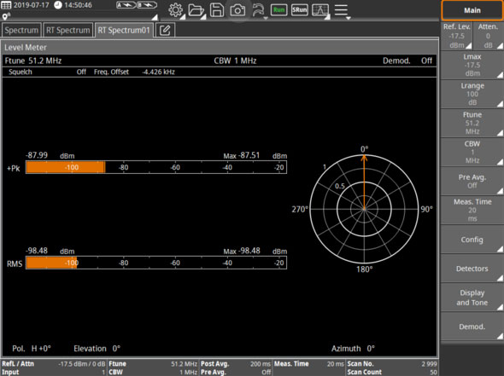
Task: Open the settings gear icon
Action: click(x=175, y=10)
